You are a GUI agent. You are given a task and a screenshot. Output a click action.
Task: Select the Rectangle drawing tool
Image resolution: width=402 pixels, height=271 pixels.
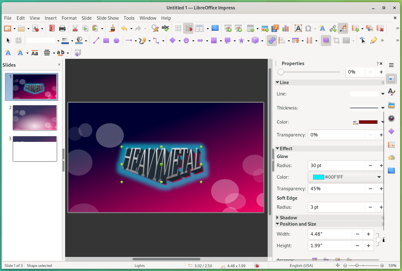[106, 40]
